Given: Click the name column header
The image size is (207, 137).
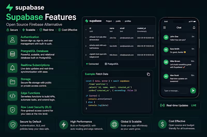Looking at the screenshot, I should coord(112,28).
